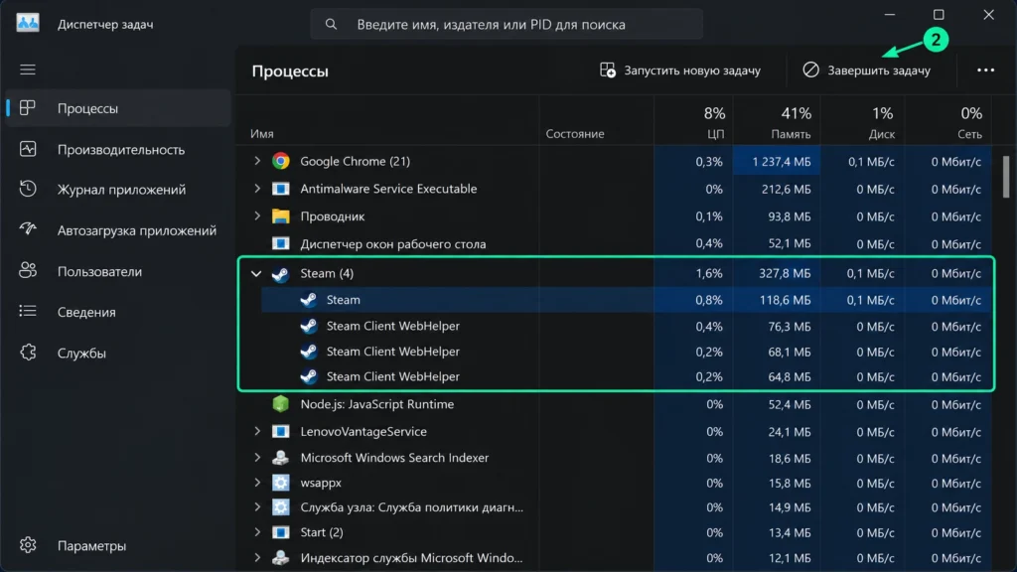Click the wsappx gear icon
Image resolution: width=1017 pixels, height=572 pixels.
(x=281, y=483)
